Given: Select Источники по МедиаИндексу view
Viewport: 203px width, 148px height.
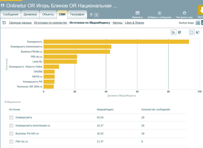Looking at the screenshot, I should (90, 23).
